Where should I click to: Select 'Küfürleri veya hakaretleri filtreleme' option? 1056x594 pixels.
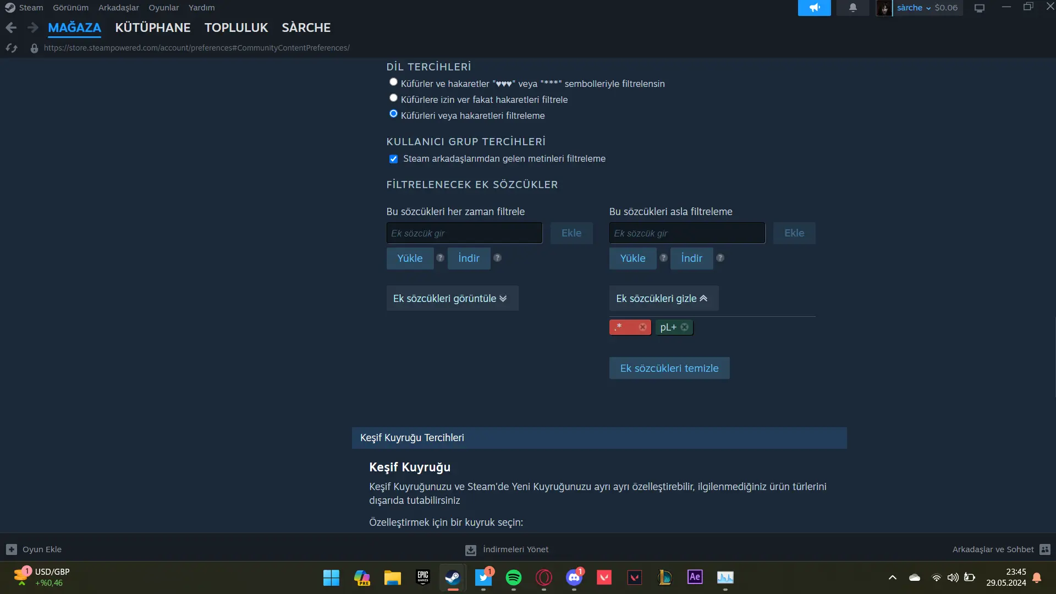(393, 114)
